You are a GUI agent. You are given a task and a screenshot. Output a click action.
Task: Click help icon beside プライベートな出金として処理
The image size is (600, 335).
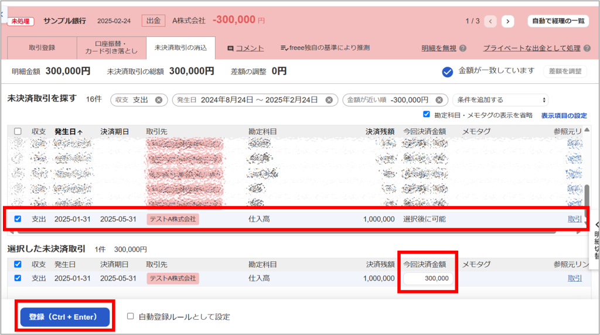coord(587,48)
